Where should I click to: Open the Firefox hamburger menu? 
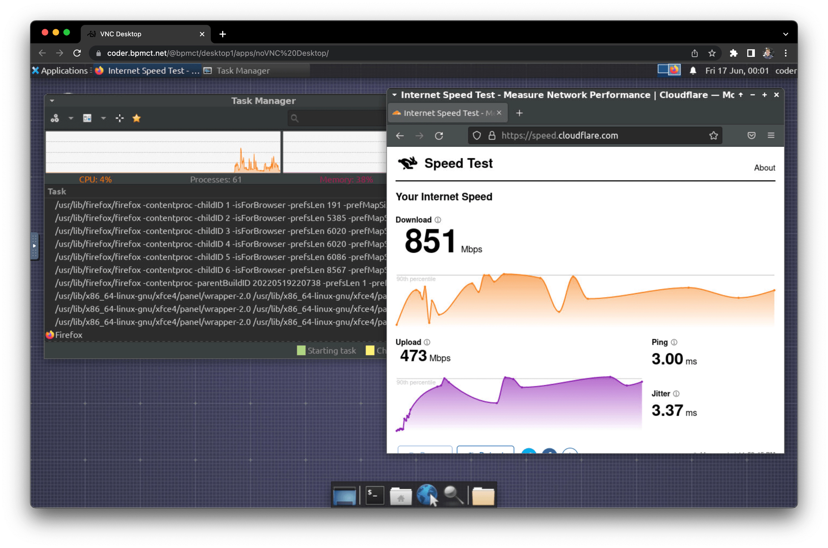tap(771, 136)
